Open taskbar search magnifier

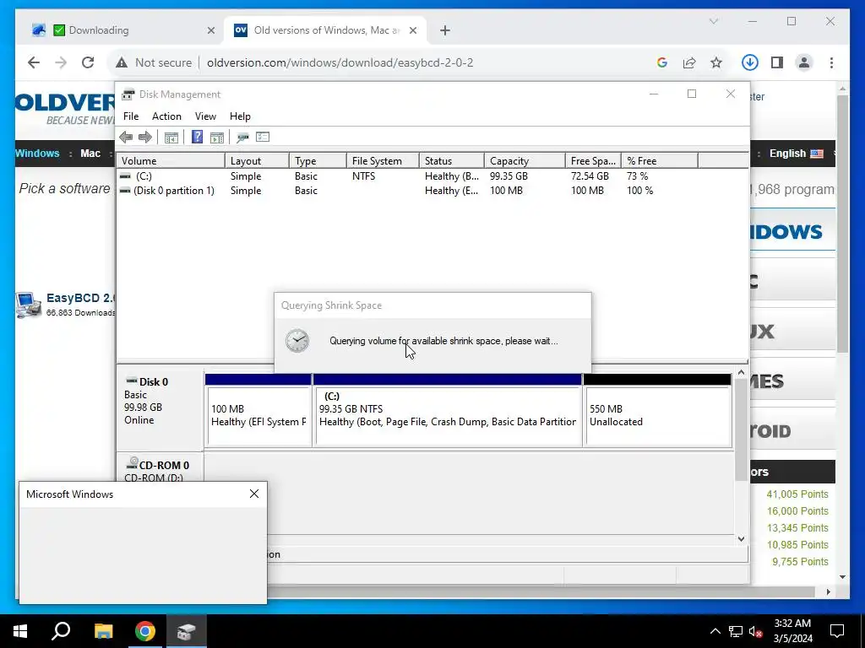[x=61, y=631]
